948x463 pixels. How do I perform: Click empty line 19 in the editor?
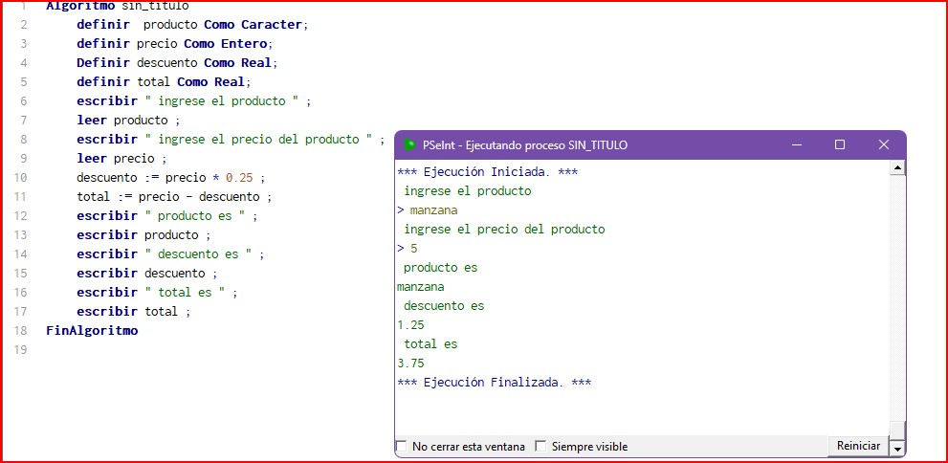pyautogui.click(x=191, y=350)
